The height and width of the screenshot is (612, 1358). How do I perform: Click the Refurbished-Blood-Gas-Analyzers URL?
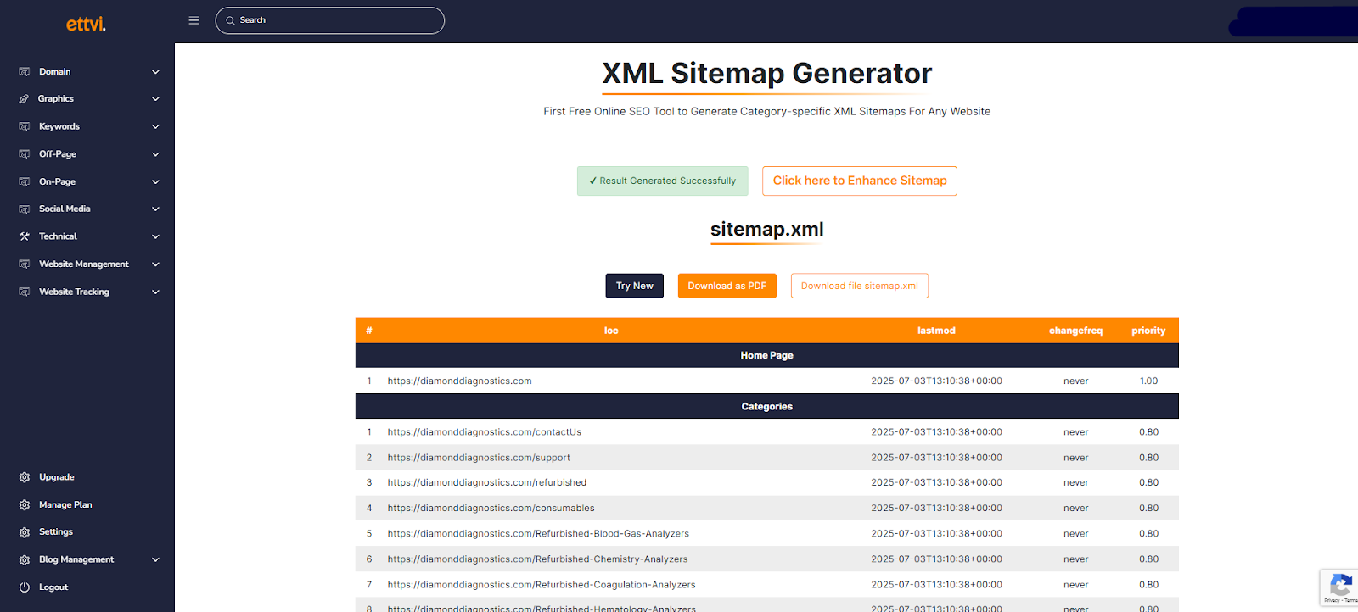538,534
